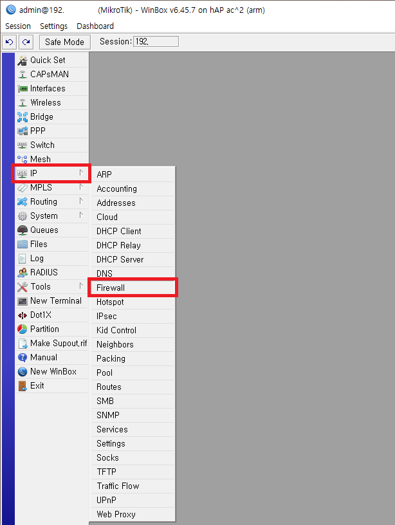
Task: Open Settings in the IP submenu
Action: click(133, 443)
